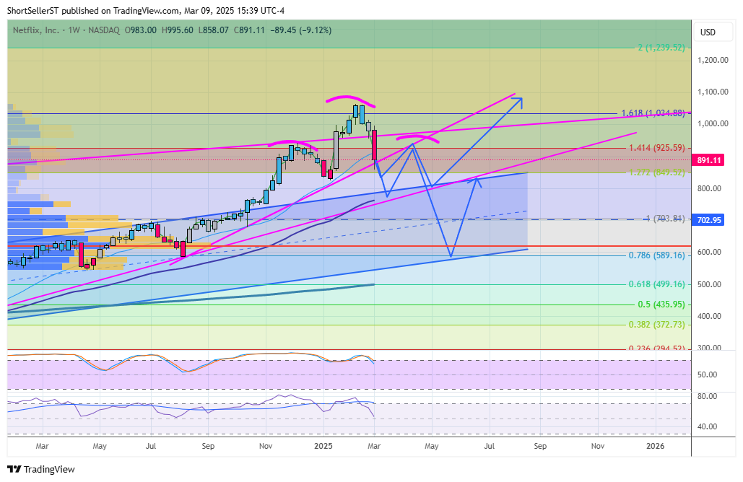The image size is (743, 482).
Task: Click the Fibonacci label 0.786 (589.16)
Action: click(657, 255)
